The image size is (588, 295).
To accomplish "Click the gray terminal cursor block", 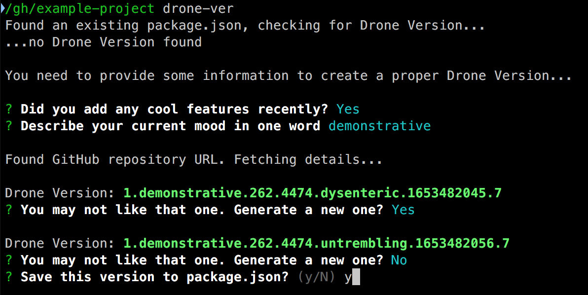I will click(356, 277).
